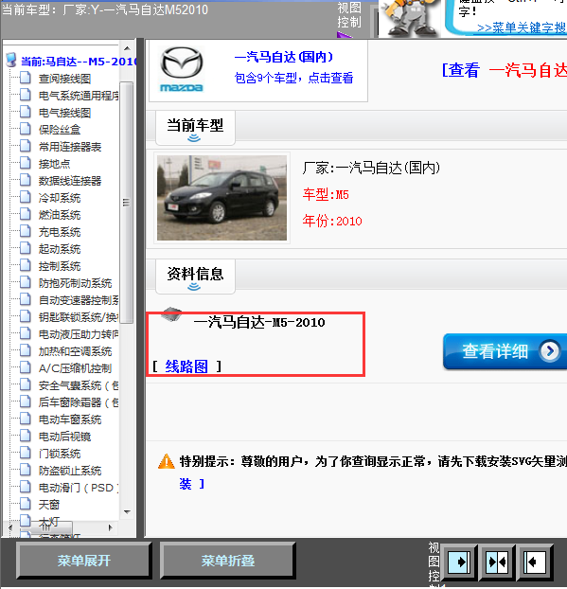Click the 一汽马自达(国内) link
Screen dimensions: 567x589
[284, 57]
